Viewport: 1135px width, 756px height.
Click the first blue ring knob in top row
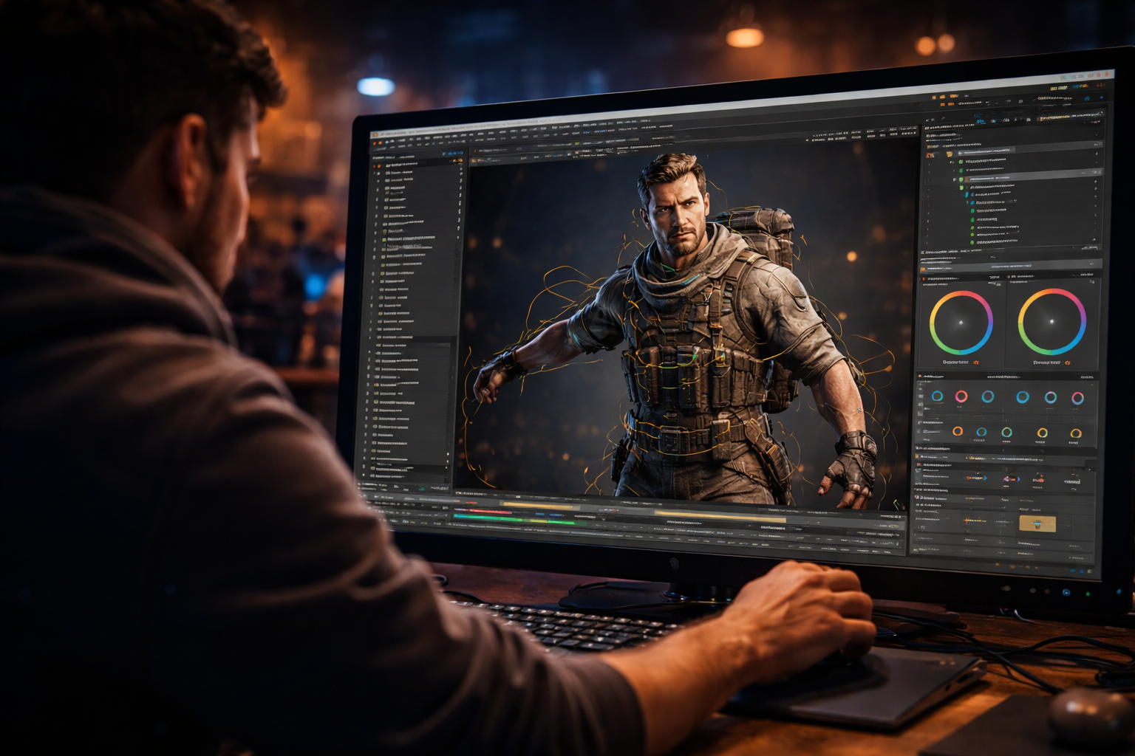click(x=937, y=396)
